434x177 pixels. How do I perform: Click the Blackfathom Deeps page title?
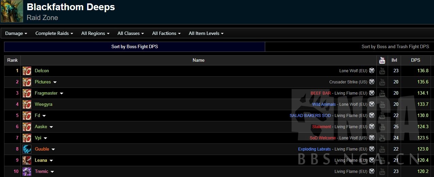[x=71, y=7]
